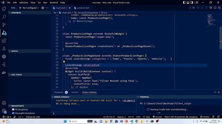The height and width of the screenshot is (124, 222).
Task: Open launch.json with the gear icon
Action: tap(43, 8)
